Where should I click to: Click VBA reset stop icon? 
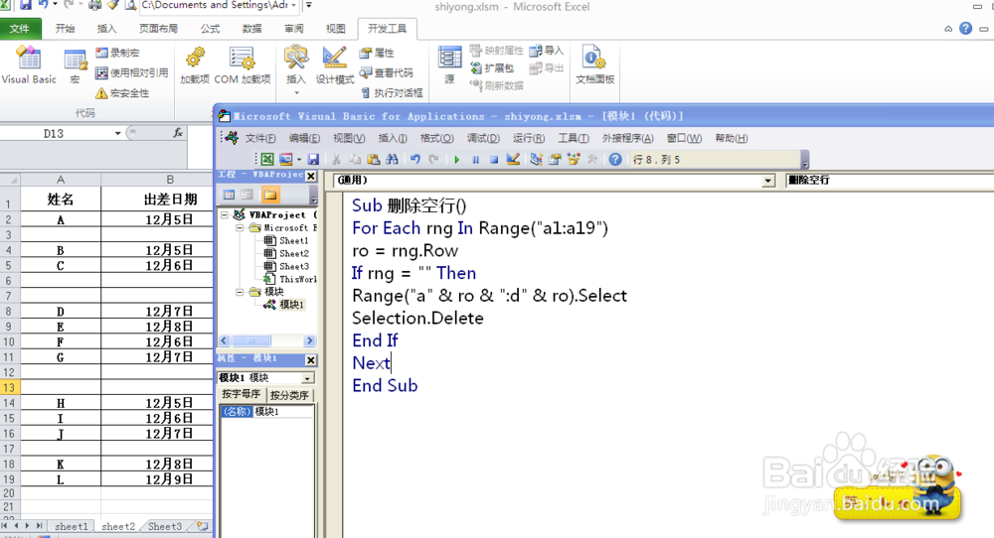tap(494, 160)
